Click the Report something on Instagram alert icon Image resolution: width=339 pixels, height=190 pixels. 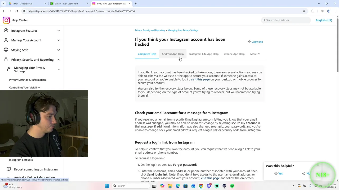point(9,169)
